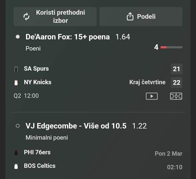Click the NY Knicks jersey icon
This screenshot has width=196, height=179.
pyautogui.click(x=16, y=82)
